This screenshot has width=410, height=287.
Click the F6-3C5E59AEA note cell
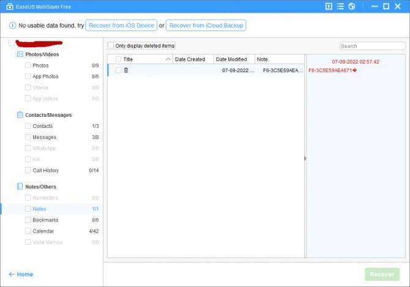(283, 70)
